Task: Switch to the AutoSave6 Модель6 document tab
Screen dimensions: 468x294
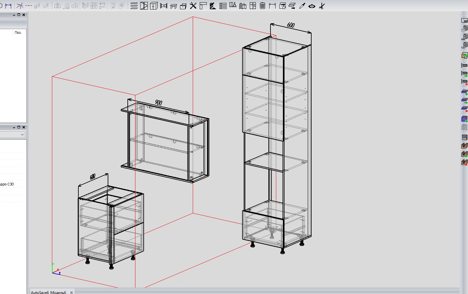Action: [x=48, y=292]
